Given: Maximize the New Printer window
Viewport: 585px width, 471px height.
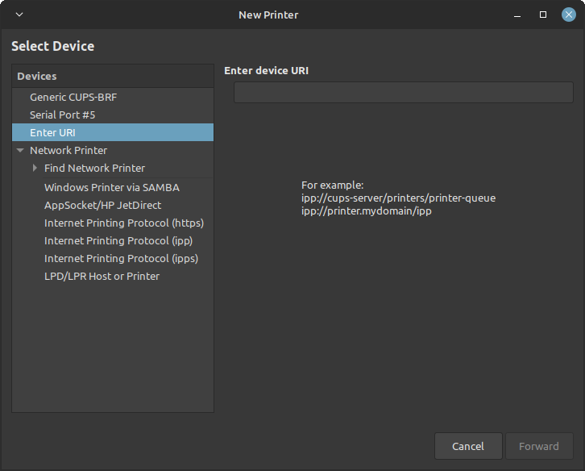Looking at the screenshot, I should (x=543, y=15).
